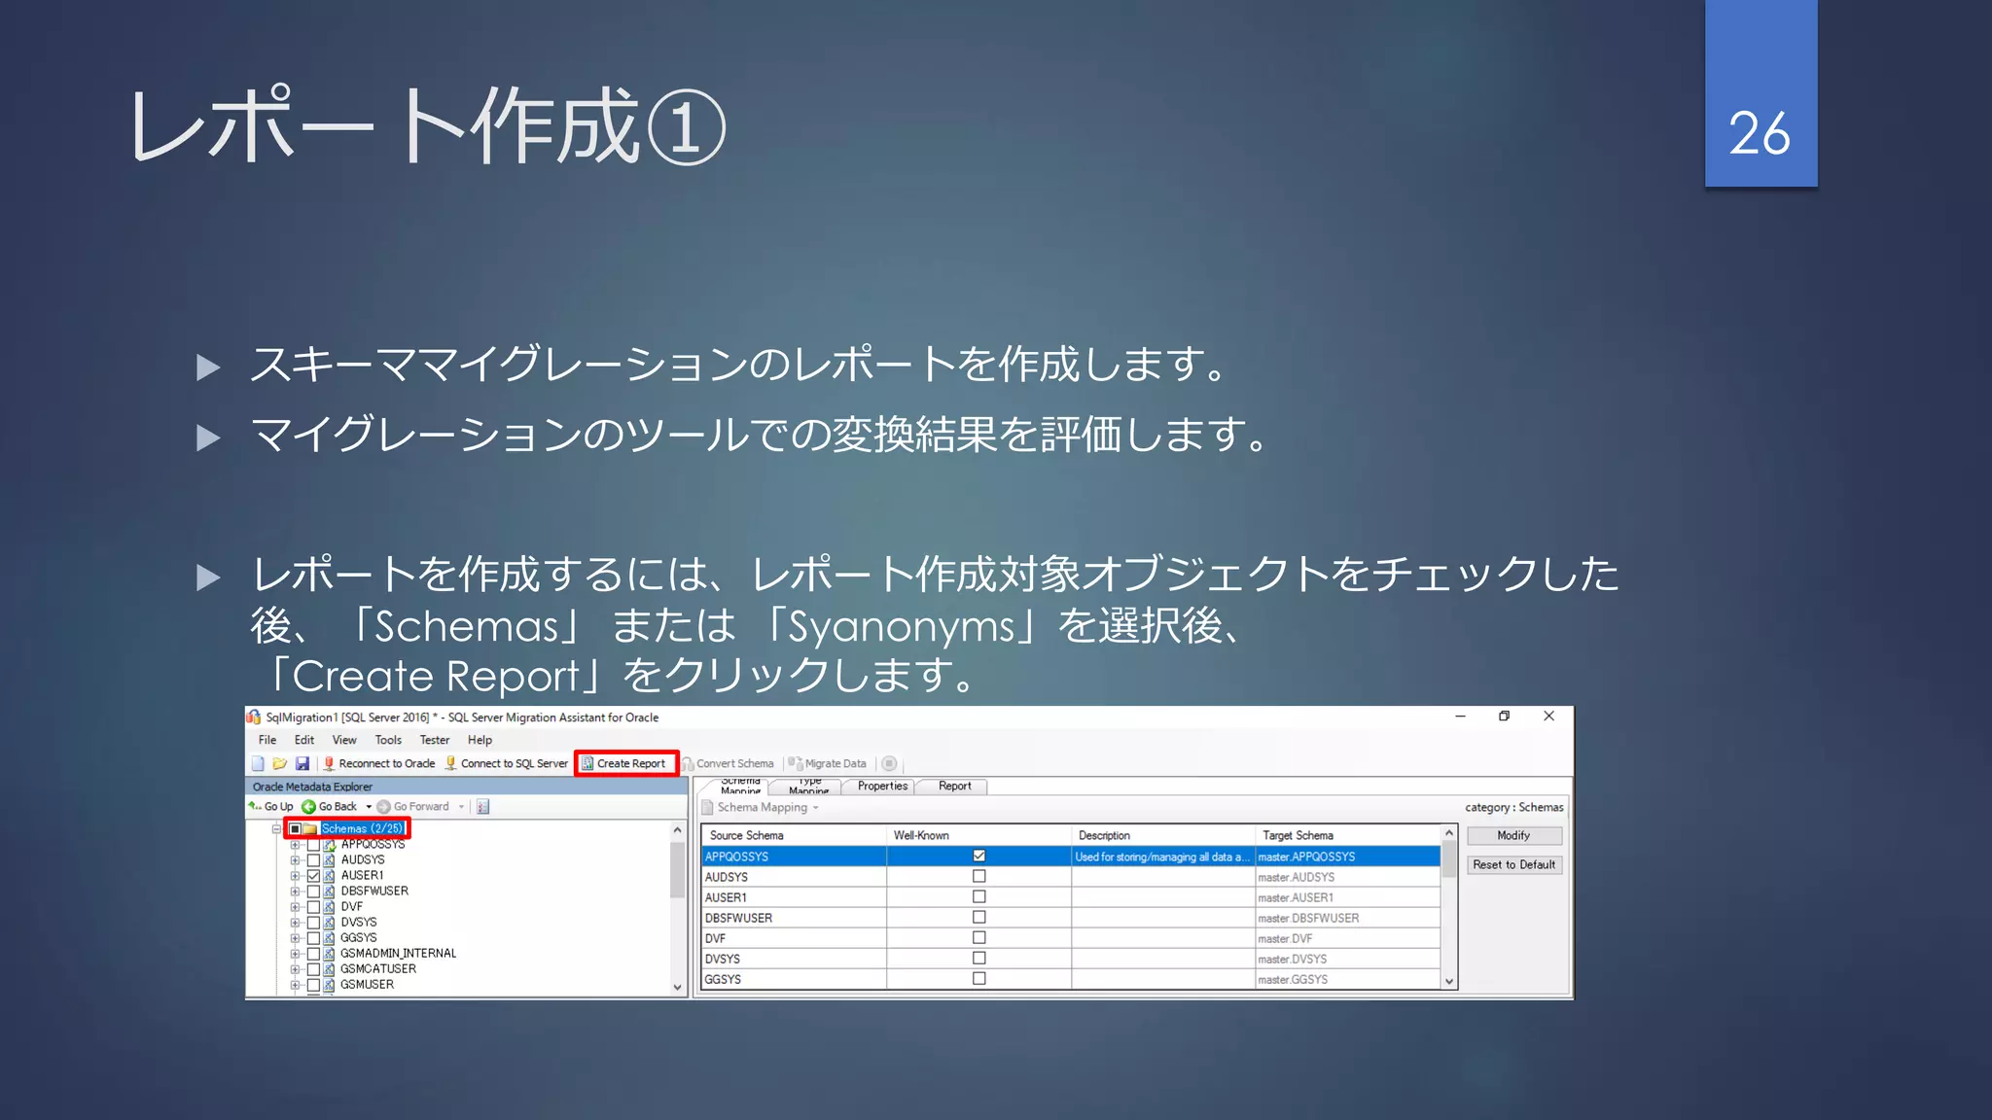The width and height of the screenshot is (1992, 1120).
Task: Open the View menu
Action: coord(344,740)
